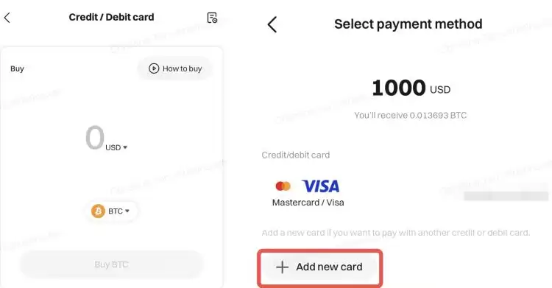Click the Buy BTC button

click(112, 264)
